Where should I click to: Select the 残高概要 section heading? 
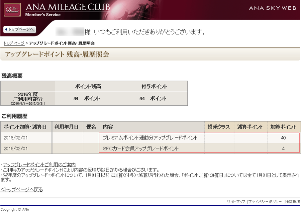tap(12, 76)
